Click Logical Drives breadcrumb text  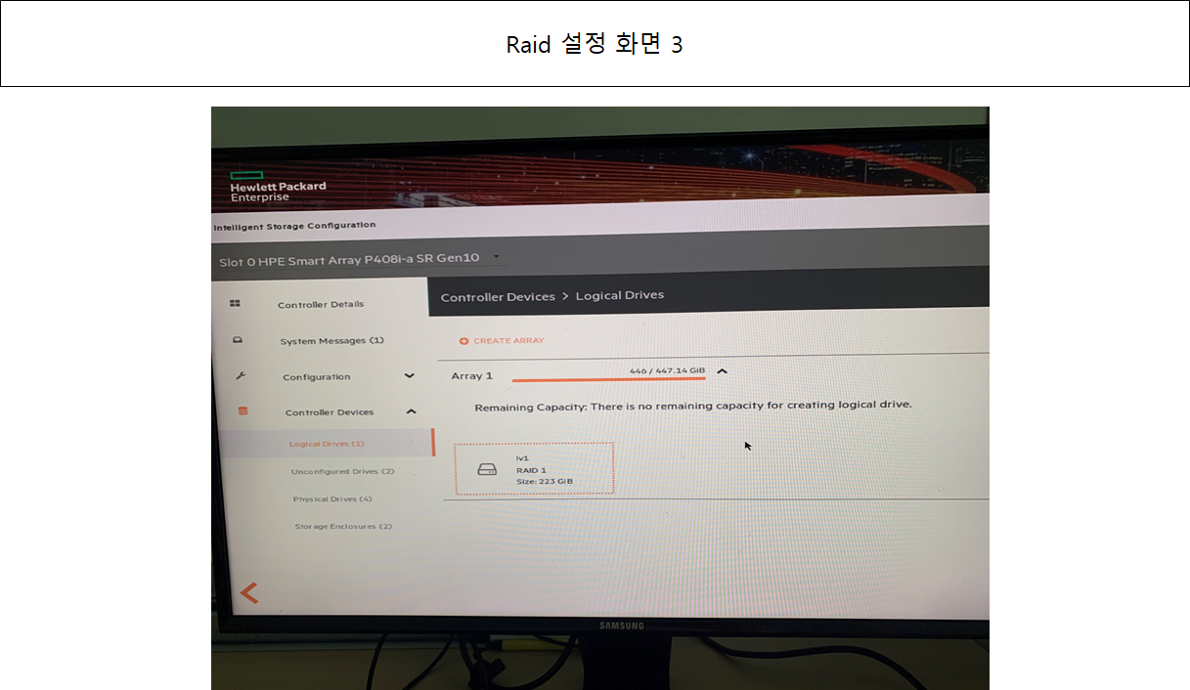(x=620, y=295)
